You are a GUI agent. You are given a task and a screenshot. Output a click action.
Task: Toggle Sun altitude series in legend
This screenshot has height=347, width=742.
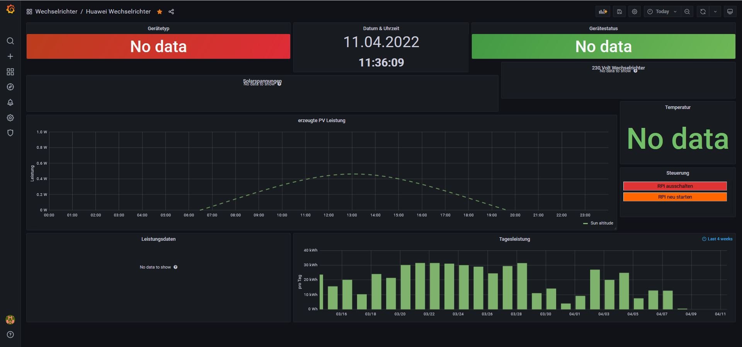coord(601,223)
